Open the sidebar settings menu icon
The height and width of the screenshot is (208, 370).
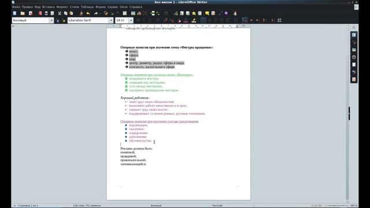(x=354, y=27)
